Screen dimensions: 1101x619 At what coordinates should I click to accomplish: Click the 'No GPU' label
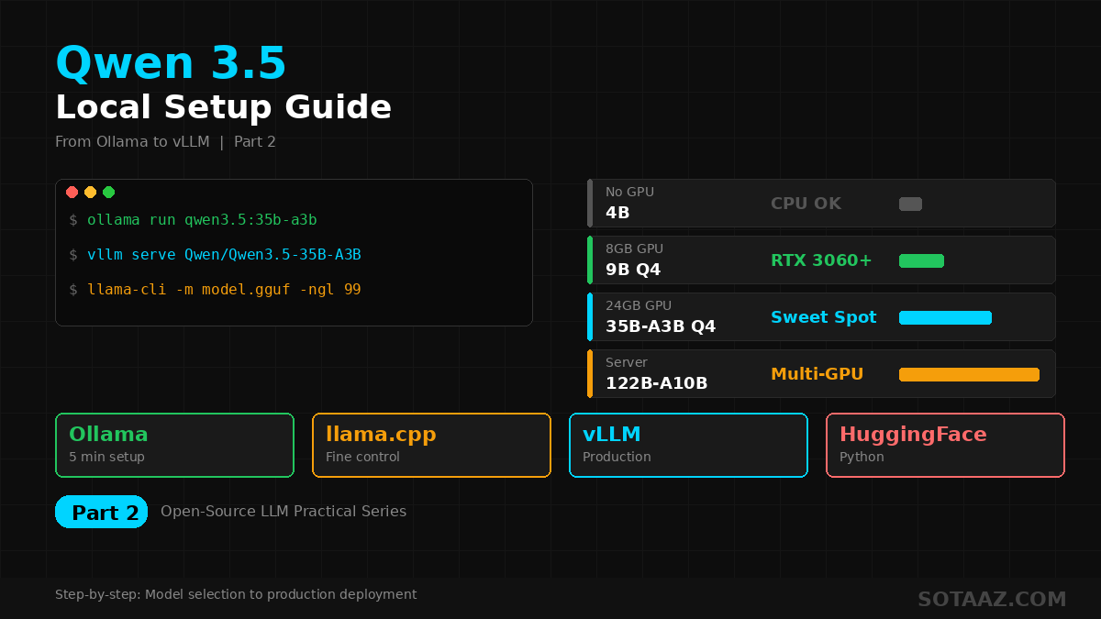click(x=629, y=192)
